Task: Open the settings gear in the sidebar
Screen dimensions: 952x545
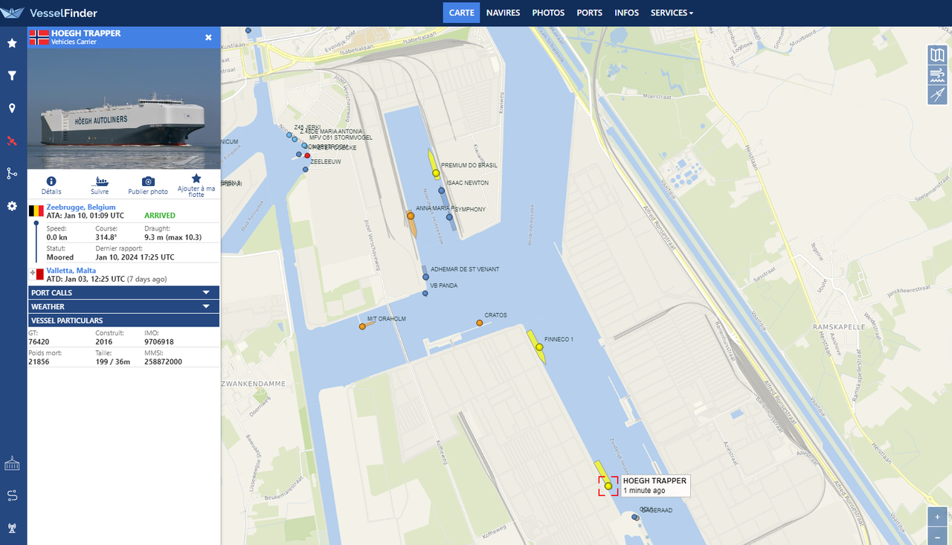Action: coord(12,206)
